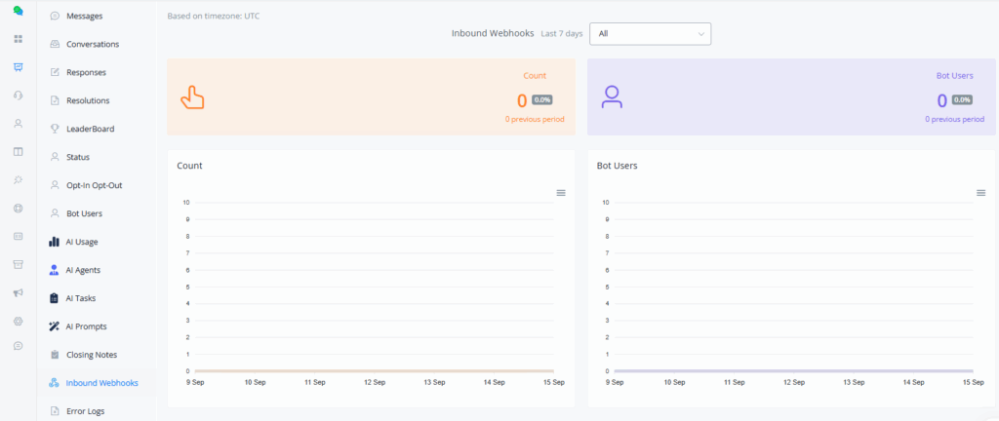999x421 pixels.
Task: Click the search icon in left rail
Action: pyautogui.click(x=18, y=180)
